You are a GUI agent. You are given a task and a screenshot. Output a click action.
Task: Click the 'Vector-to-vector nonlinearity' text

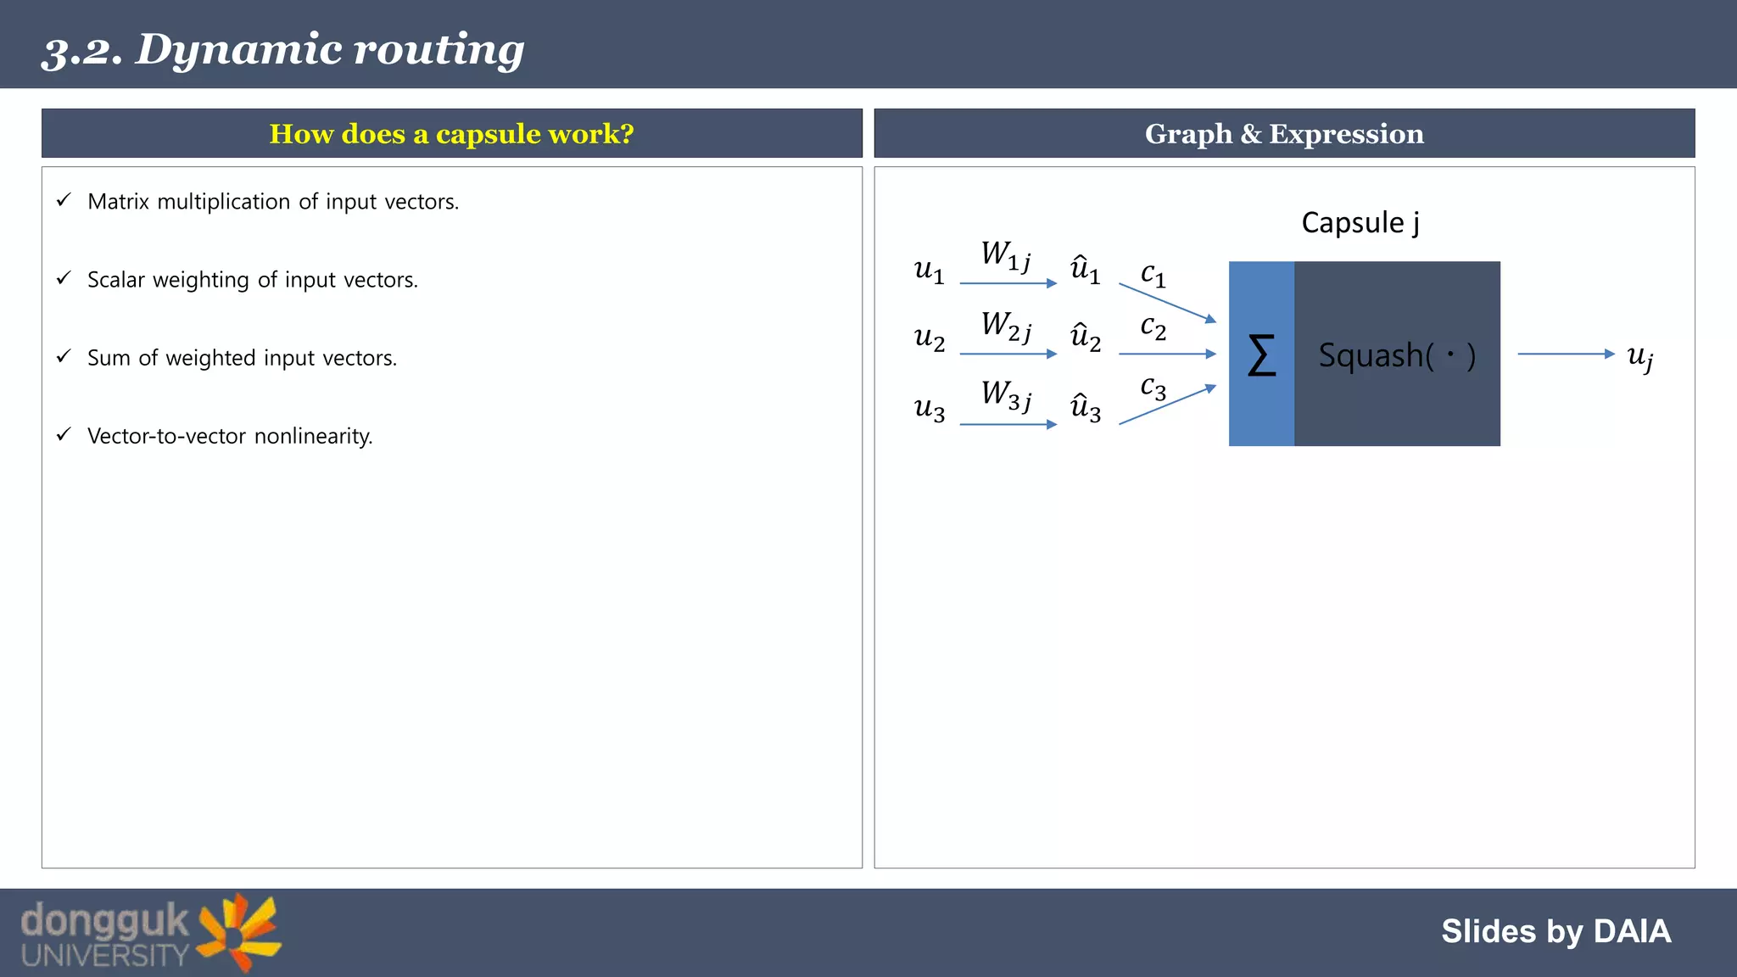230,436
